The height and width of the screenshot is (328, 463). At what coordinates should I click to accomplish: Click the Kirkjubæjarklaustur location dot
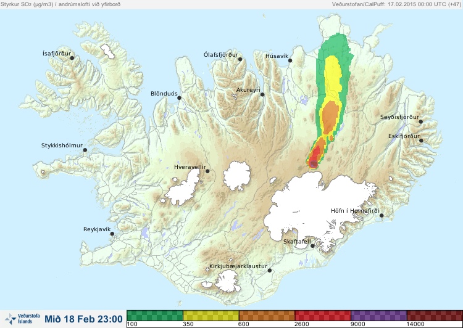tap(269, 270)
